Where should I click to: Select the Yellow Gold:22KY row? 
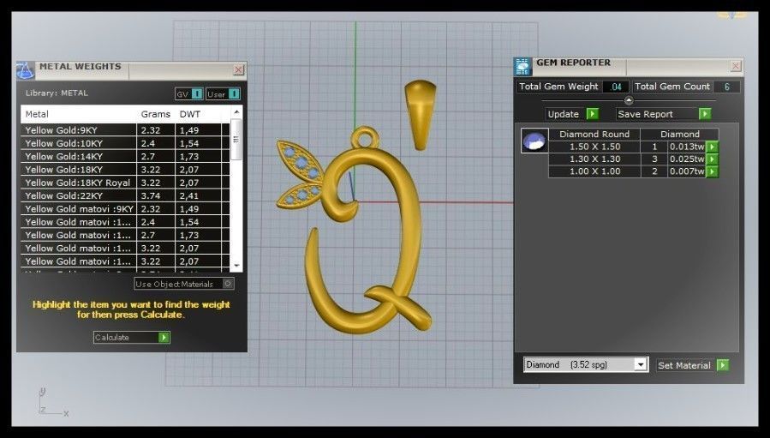click(x=125, y=195)
